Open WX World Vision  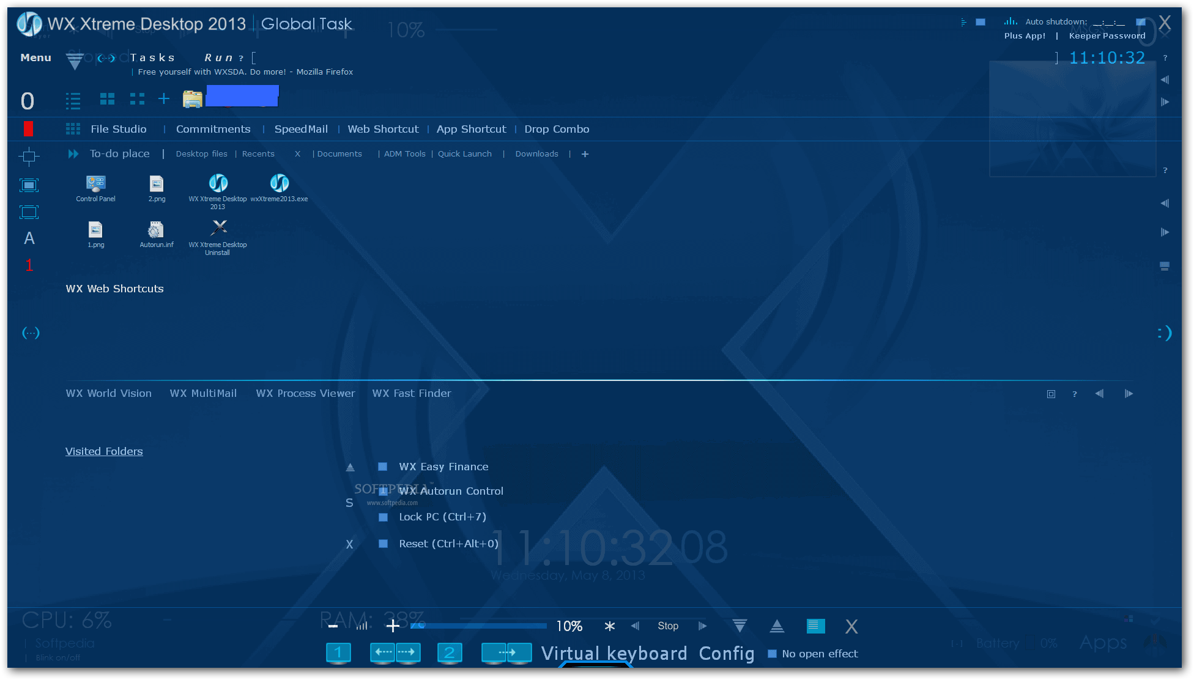(x=109, y=393)
